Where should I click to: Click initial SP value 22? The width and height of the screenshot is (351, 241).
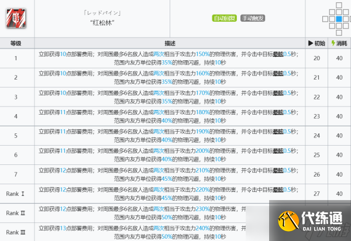[x=316, y=97]
